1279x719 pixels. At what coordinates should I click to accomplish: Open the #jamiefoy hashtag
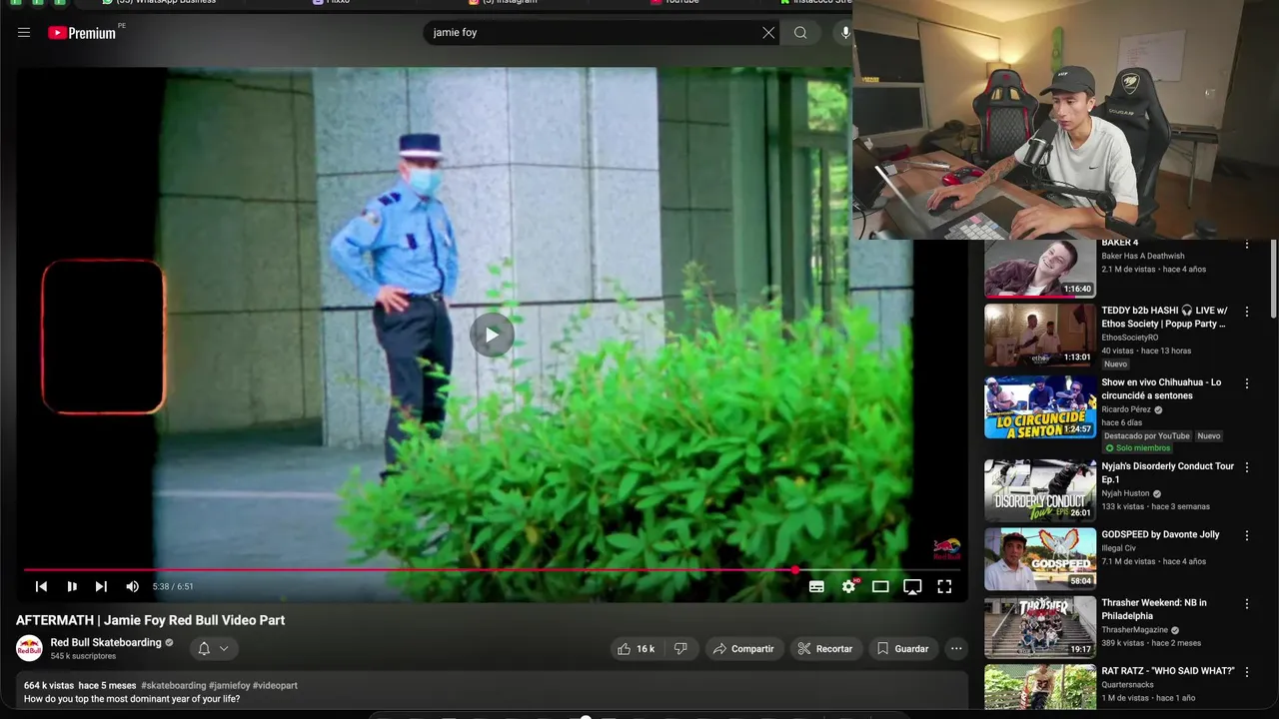click(x=230, y=686)
